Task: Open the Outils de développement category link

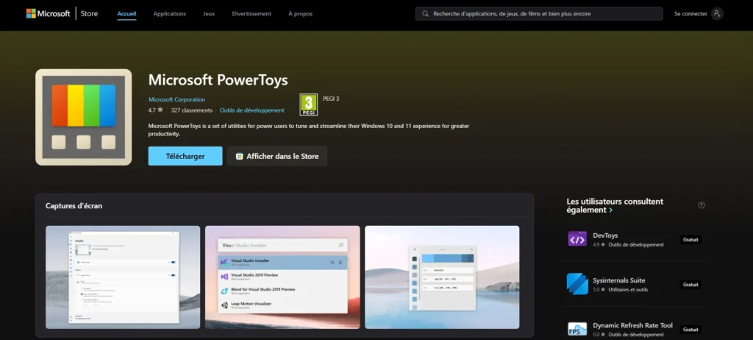Action: click(252, 110)
